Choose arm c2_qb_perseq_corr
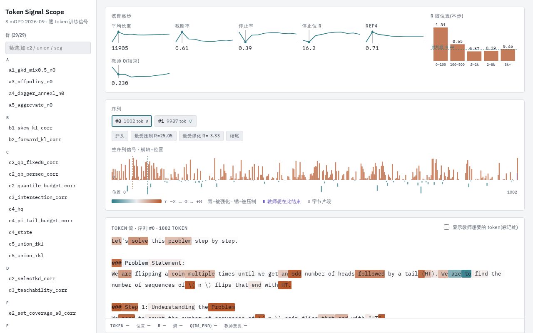 48,174
